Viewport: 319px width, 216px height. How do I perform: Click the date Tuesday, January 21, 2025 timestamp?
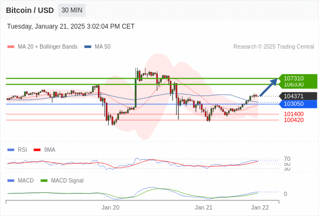pyautogui.click(x=71, y=26)
